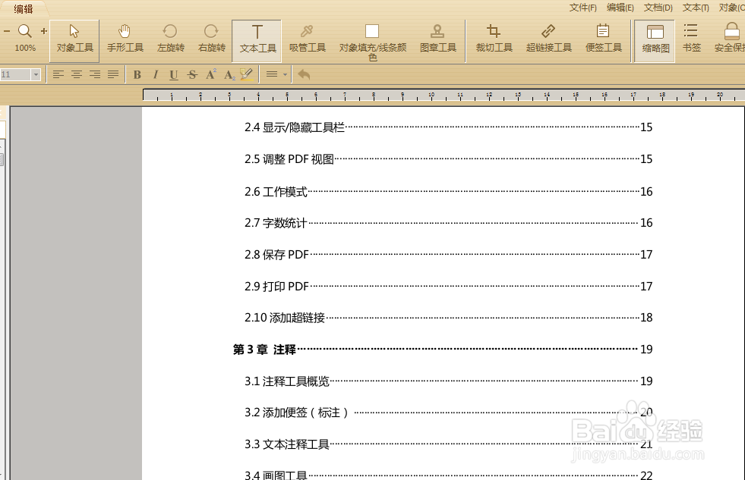Click TOC entry 2.4 显示/隐藏工具栏
Viewport: 745px width, 480px height.
tap(295, 127)
